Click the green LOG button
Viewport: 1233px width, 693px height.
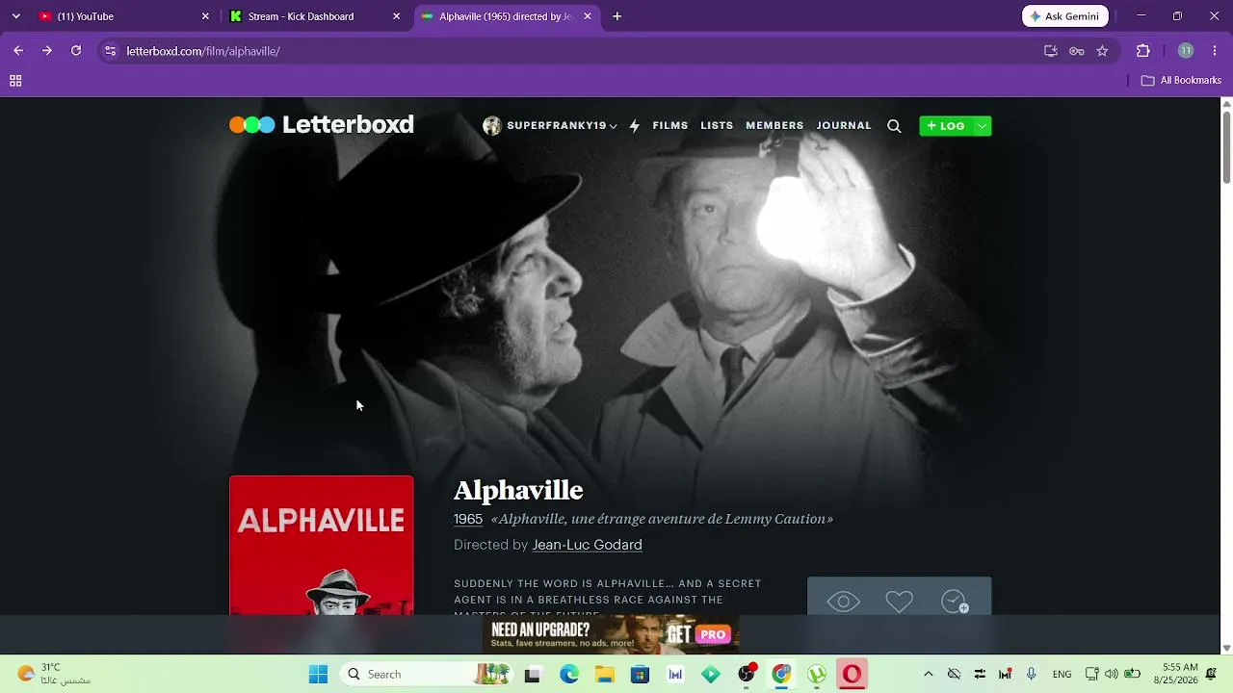click(x=946, y=126)
